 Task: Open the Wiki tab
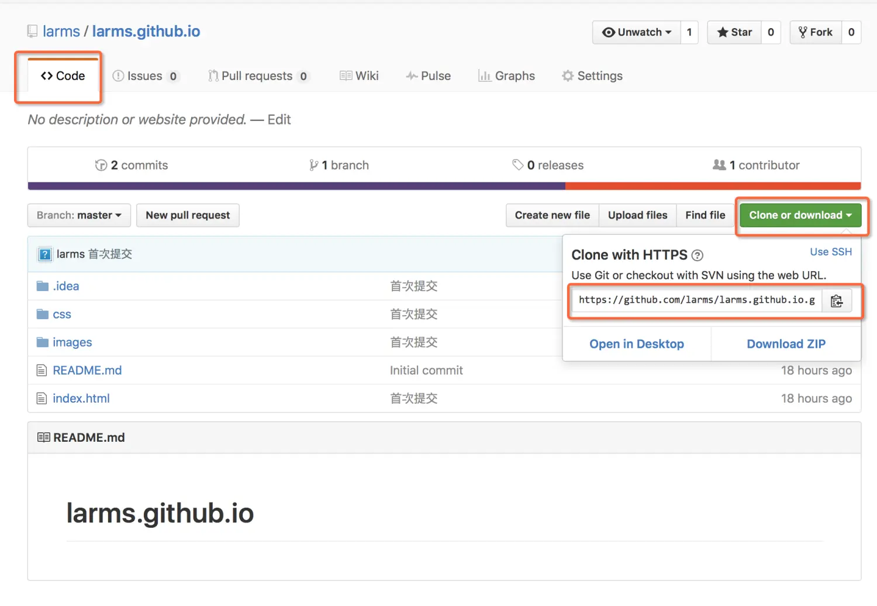[359, 76]
